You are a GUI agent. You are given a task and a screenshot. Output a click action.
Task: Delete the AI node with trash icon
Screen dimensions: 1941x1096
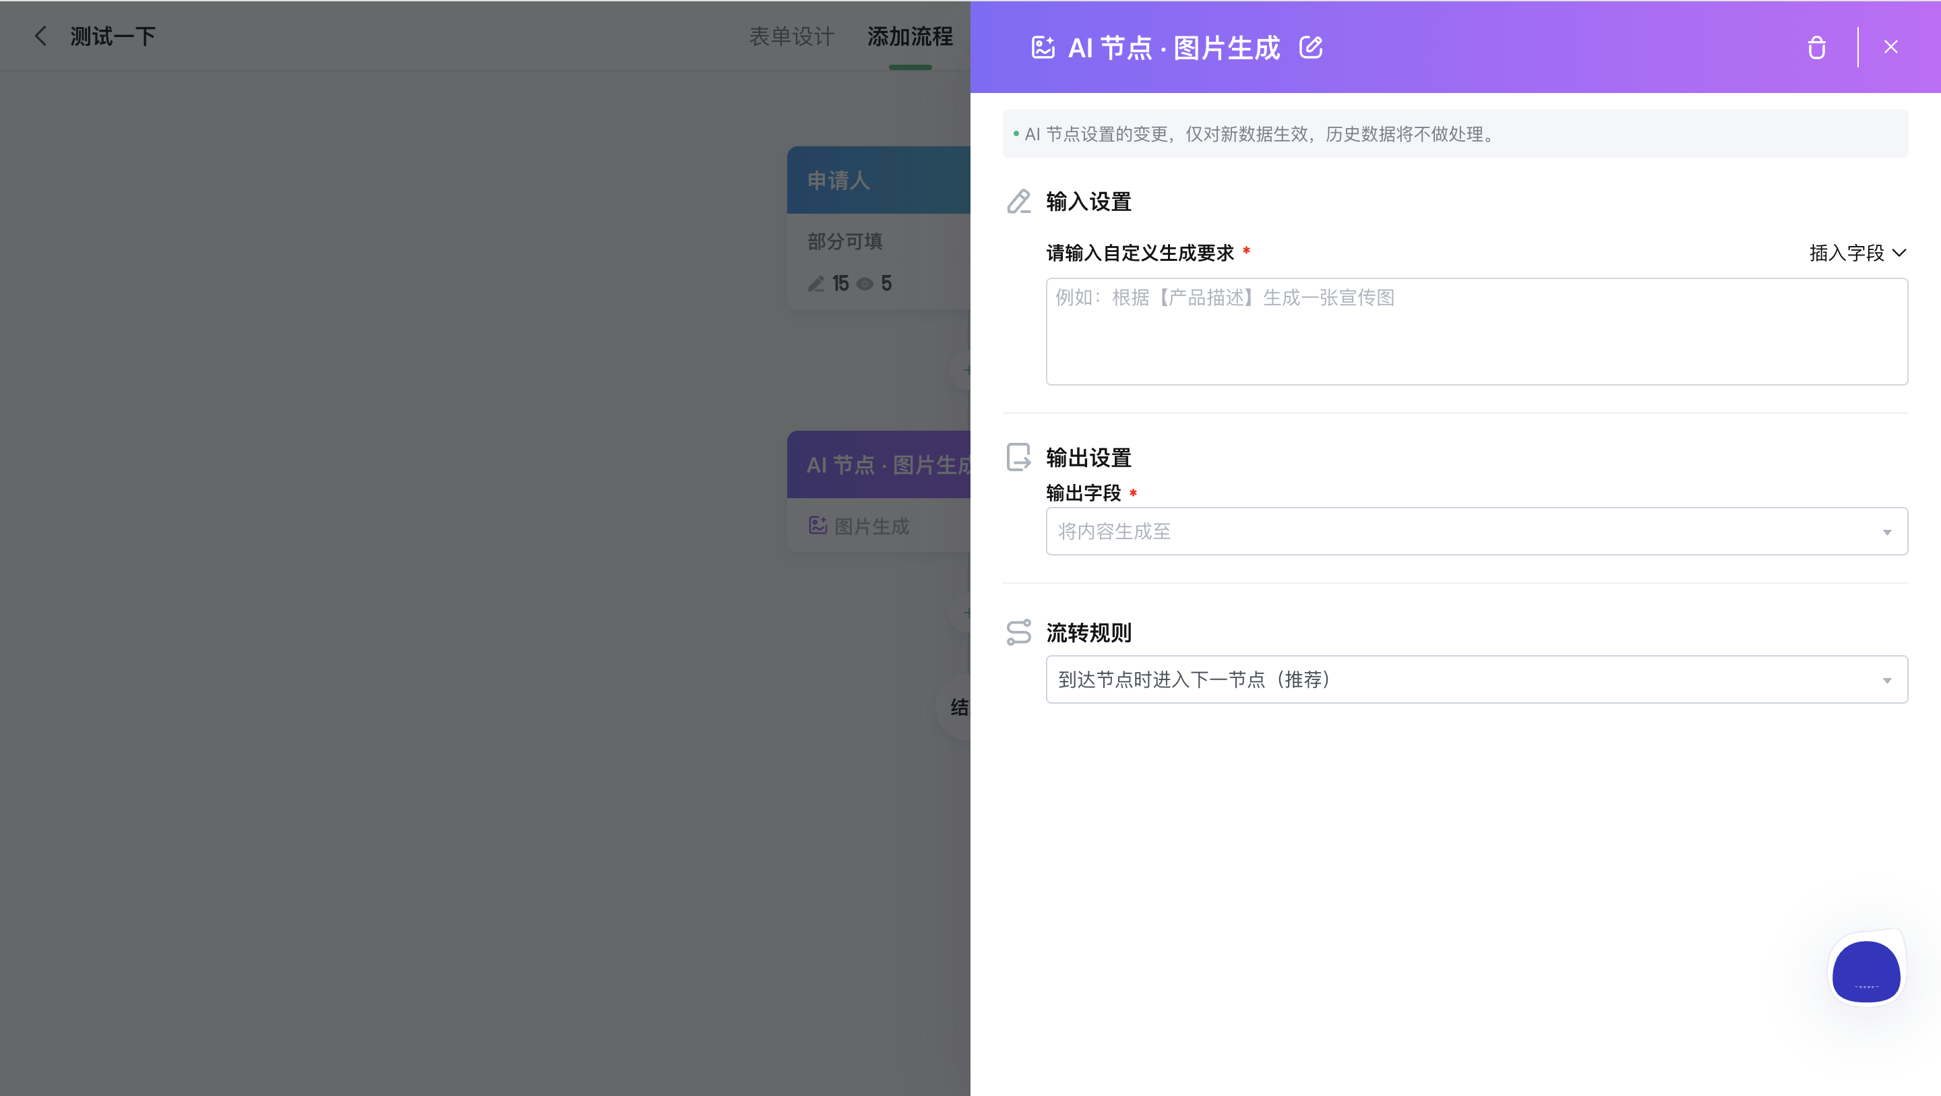1817,47
